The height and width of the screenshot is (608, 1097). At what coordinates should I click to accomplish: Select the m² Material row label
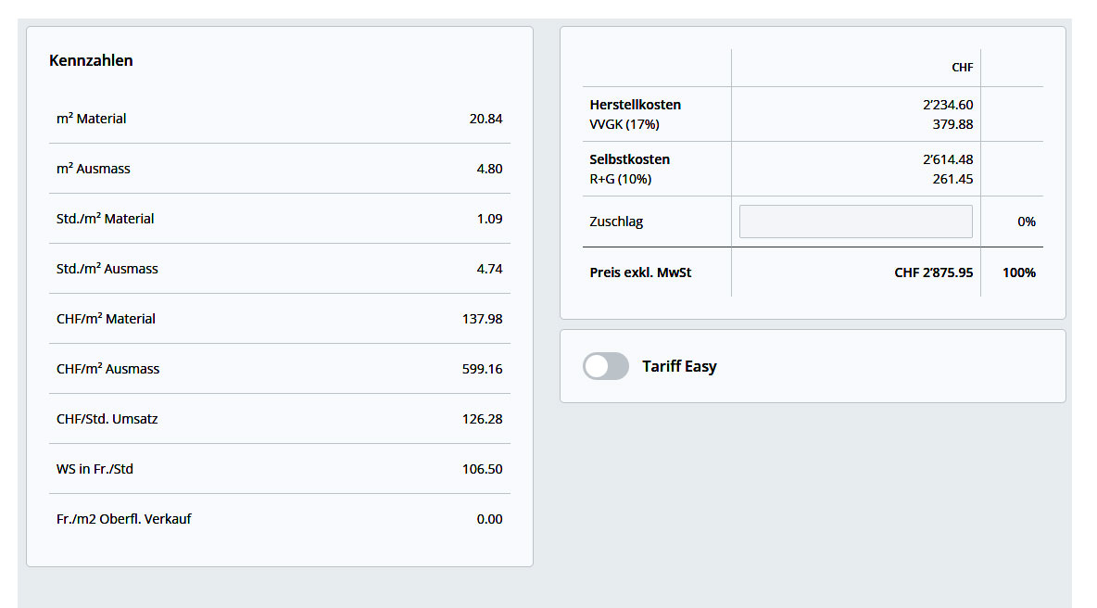pos(91,119)
